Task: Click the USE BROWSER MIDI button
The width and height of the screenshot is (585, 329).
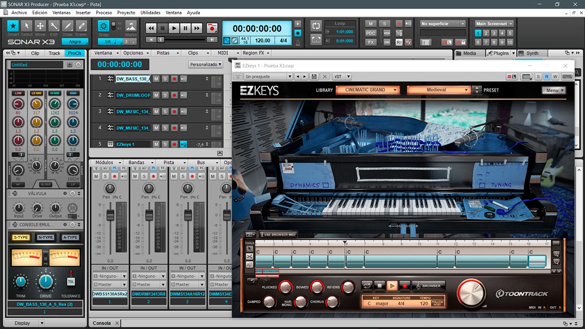Action: 277,234
